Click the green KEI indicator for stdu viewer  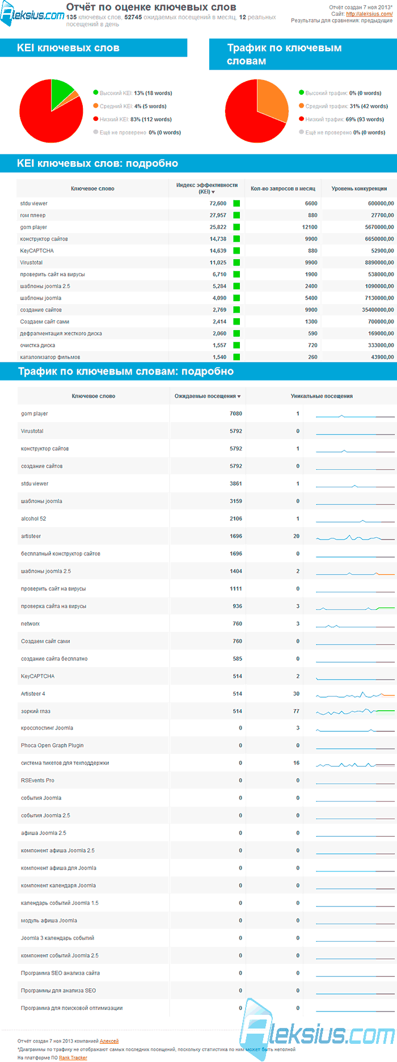pyautogui.click(x=236, y=203)
